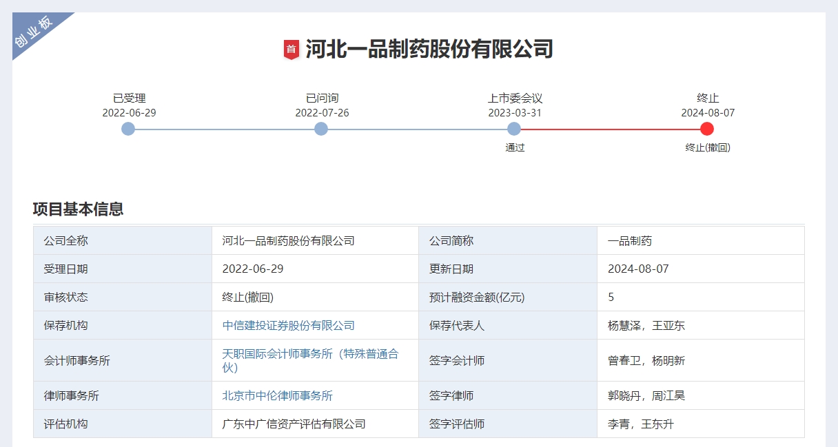The height and width of the screenshot is (447, 838).
Task: Click the 项目基本信息 section heading
Action: tap(78, 209)
